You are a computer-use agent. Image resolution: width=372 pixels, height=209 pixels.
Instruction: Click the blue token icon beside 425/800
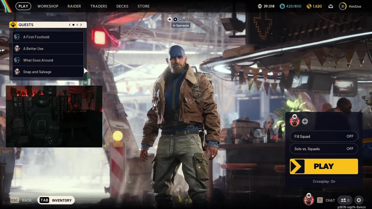click(x=282, y=6)
